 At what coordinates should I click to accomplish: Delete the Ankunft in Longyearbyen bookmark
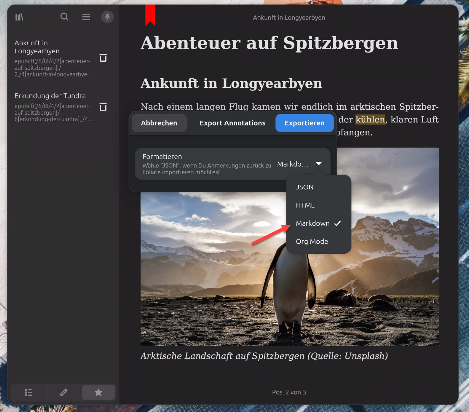[x=103, y=58]
